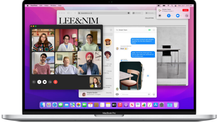Image resolution: width=218 pixels, height=122 pixels.
Task: Open the Video menu in menu bar
Action: [46, 6]
